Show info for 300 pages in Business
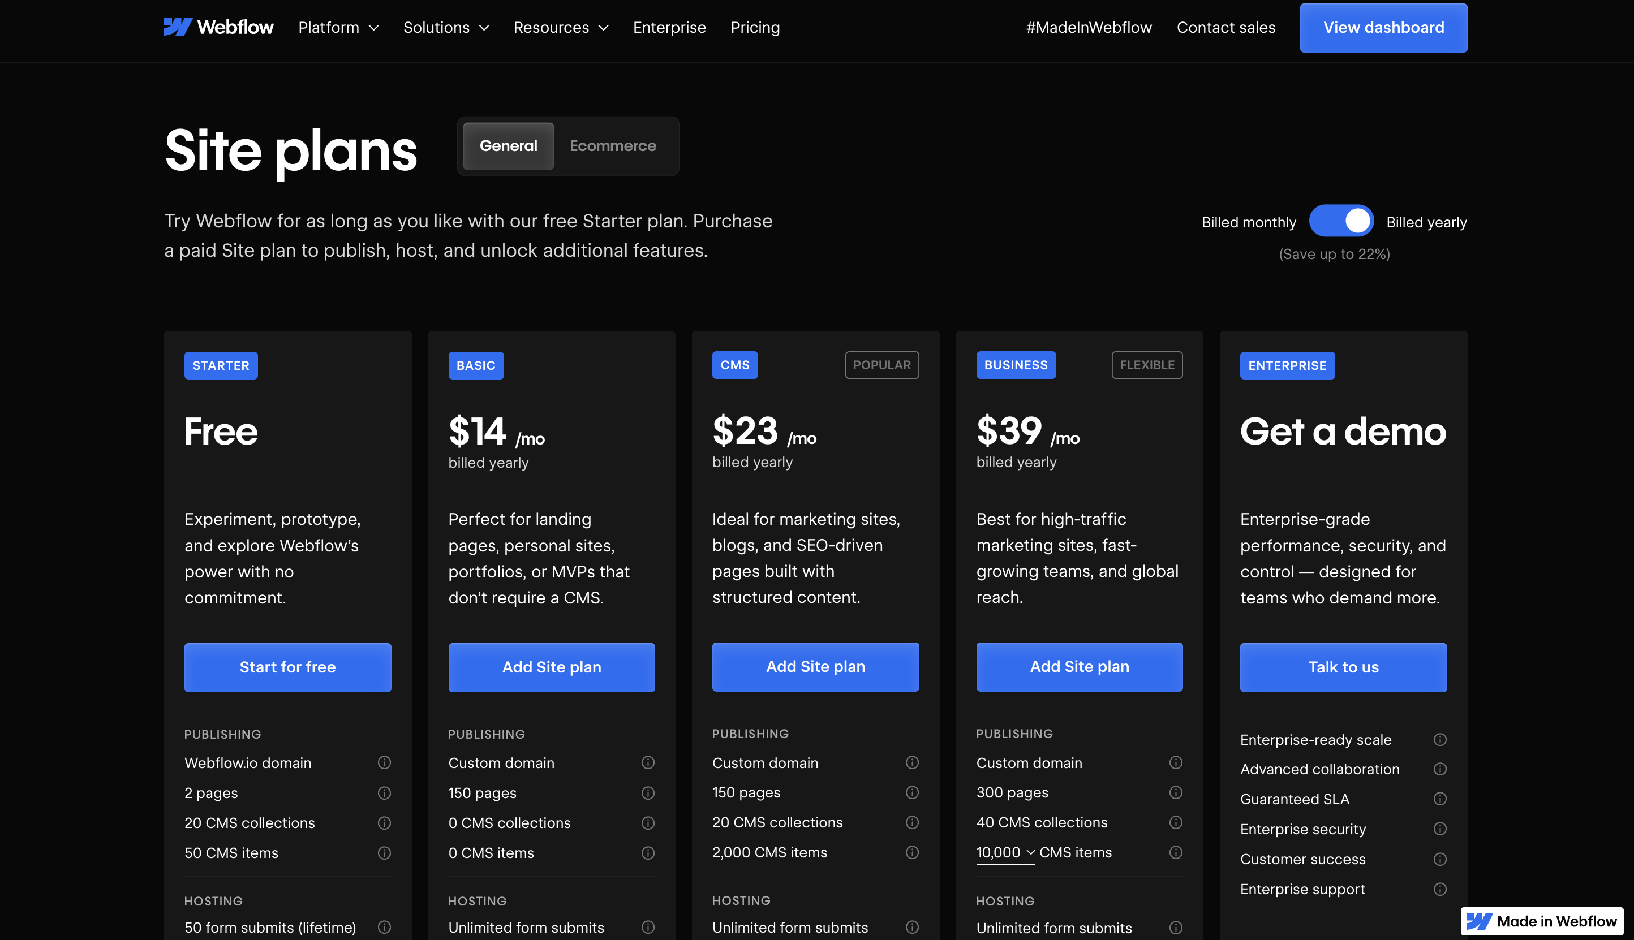The image size is (1634, 940). (x=1176, y=792)
